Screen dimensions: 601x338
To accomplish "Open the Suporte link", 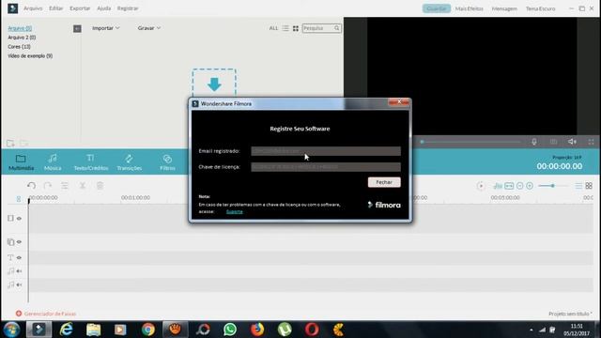I will coord(234,211).
